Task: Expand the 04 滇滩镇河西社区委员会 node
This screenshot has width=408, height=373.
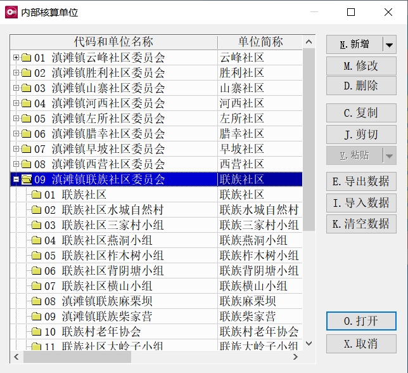Action: pos(16,103)
